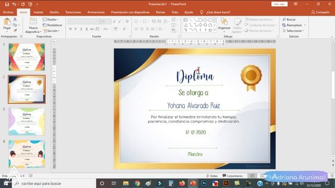
Task: Select the triangle shape in the gallery
Action: (x=186, y=25)
